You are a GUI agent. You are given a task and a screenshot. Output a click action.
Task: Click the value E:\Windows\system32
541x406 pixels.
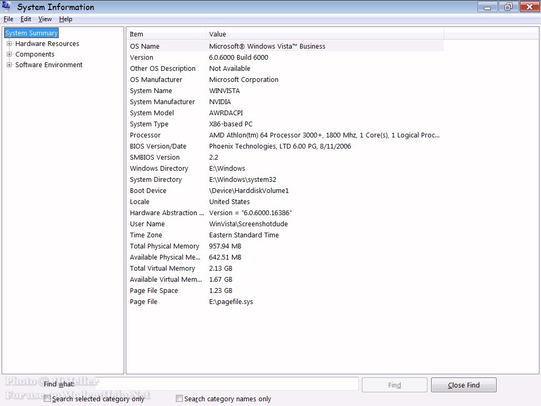(x=242, y=180)
